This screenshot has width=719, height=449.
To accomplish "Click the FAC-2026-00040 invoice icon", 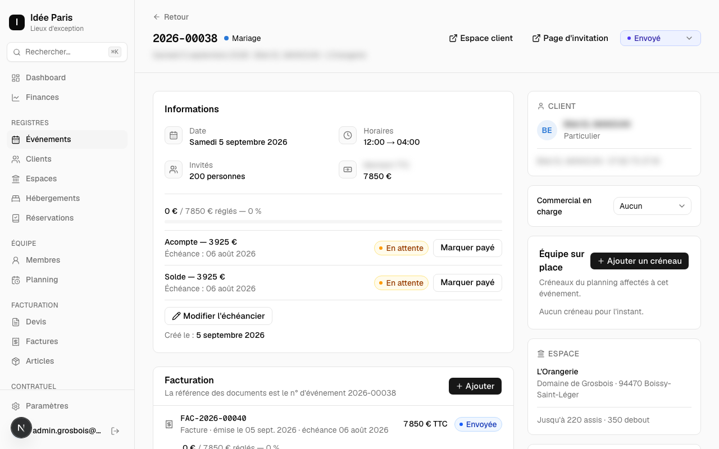I will point(169,424).
